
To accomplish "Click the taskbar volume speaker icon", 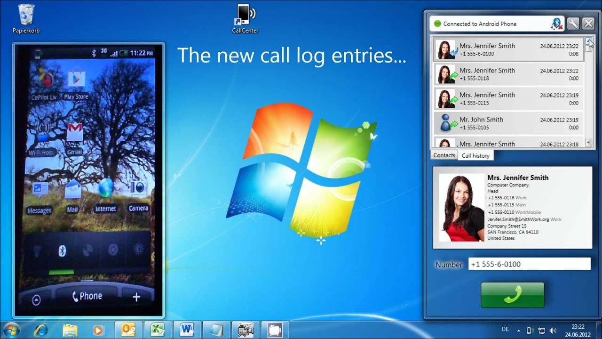I will point(553,331).
